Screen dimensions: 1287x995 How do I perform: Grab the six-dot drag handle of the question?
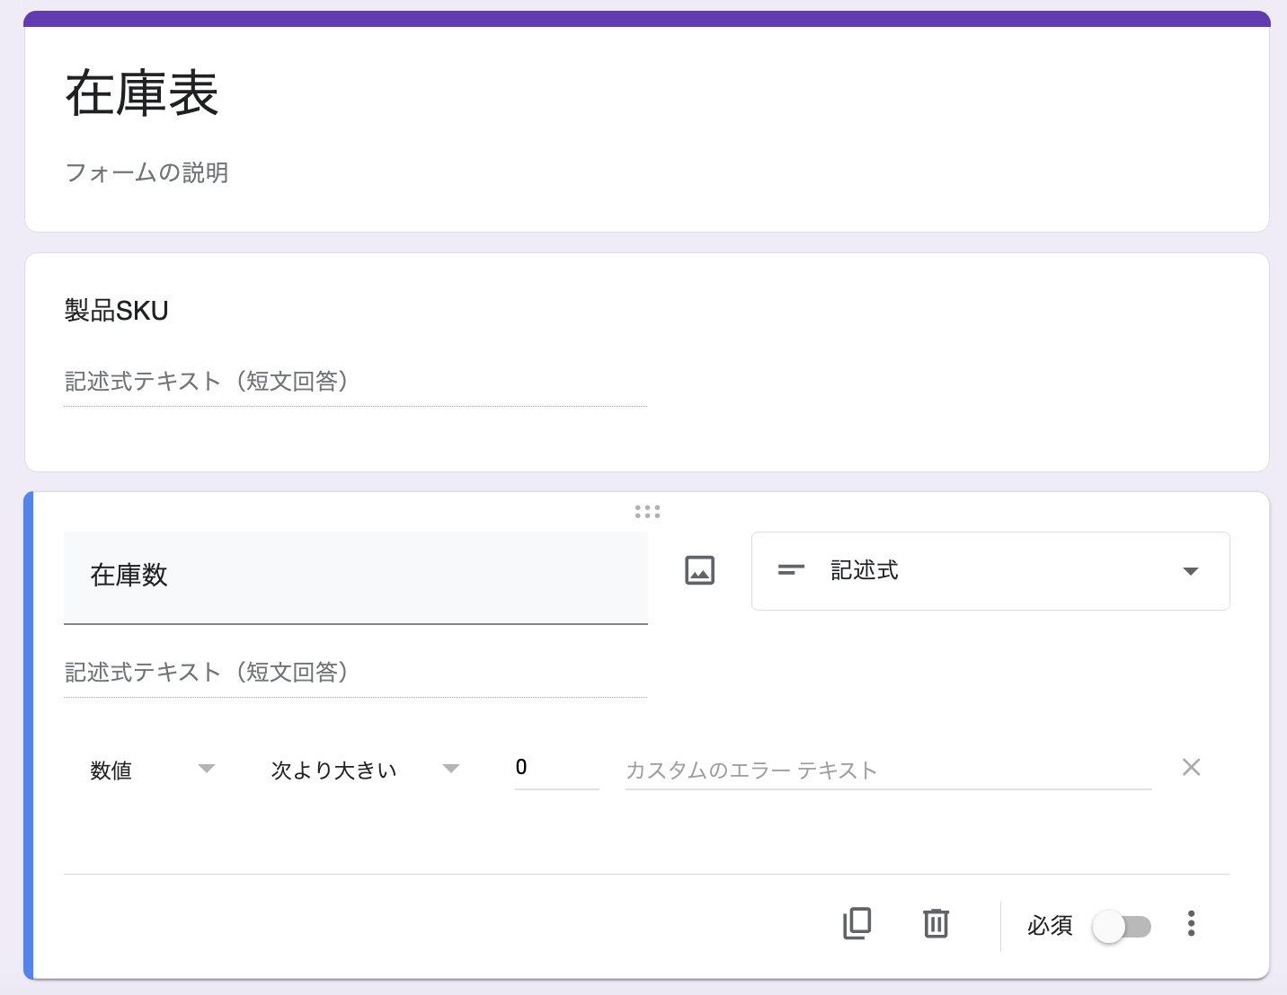(x=647, y=512)
